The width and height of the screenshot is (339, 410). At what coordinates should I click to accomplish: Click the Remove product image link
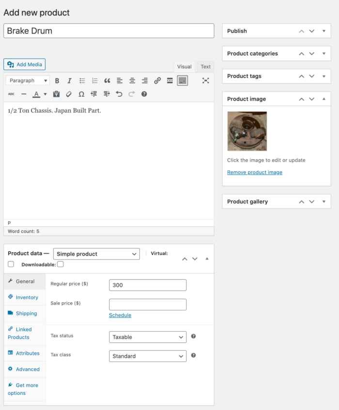coord(255,172)
